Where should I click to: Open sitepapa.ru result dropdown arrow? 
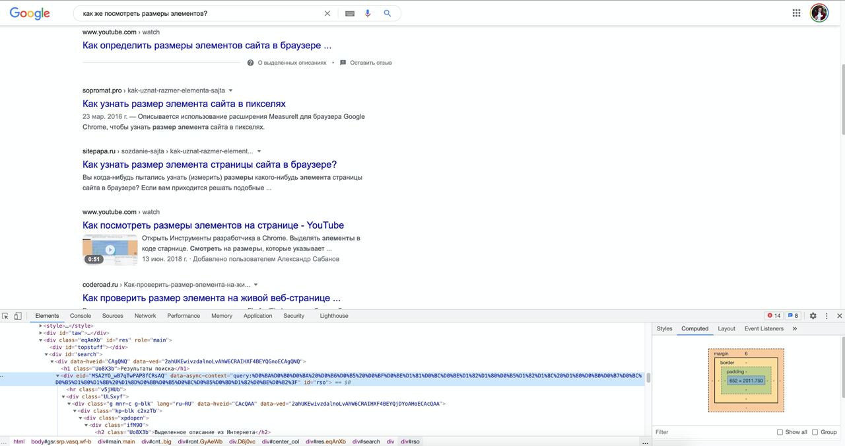259,151
